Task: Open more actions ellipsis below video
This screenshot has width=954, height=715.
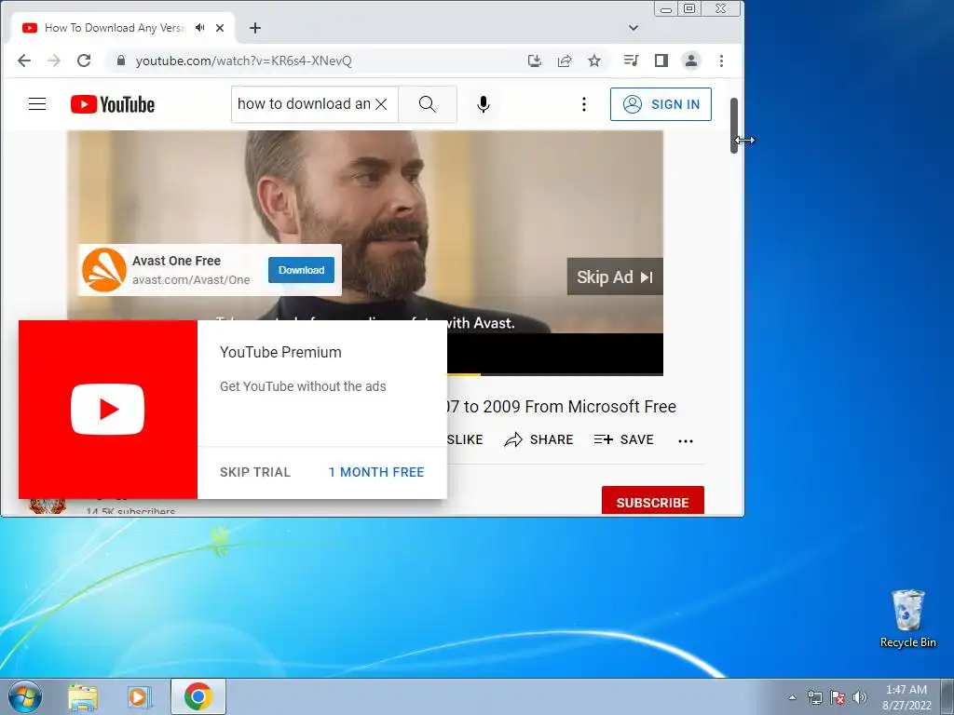Action: click(x=686, y=440)
